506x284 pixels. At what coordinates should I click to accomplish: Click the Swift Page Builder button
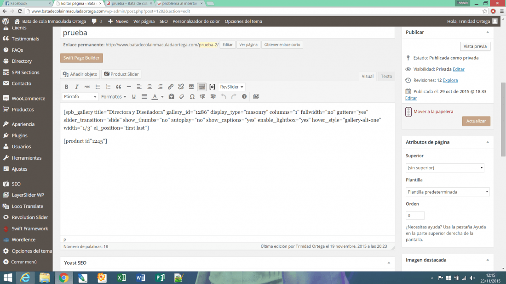(x=81, y=58)
